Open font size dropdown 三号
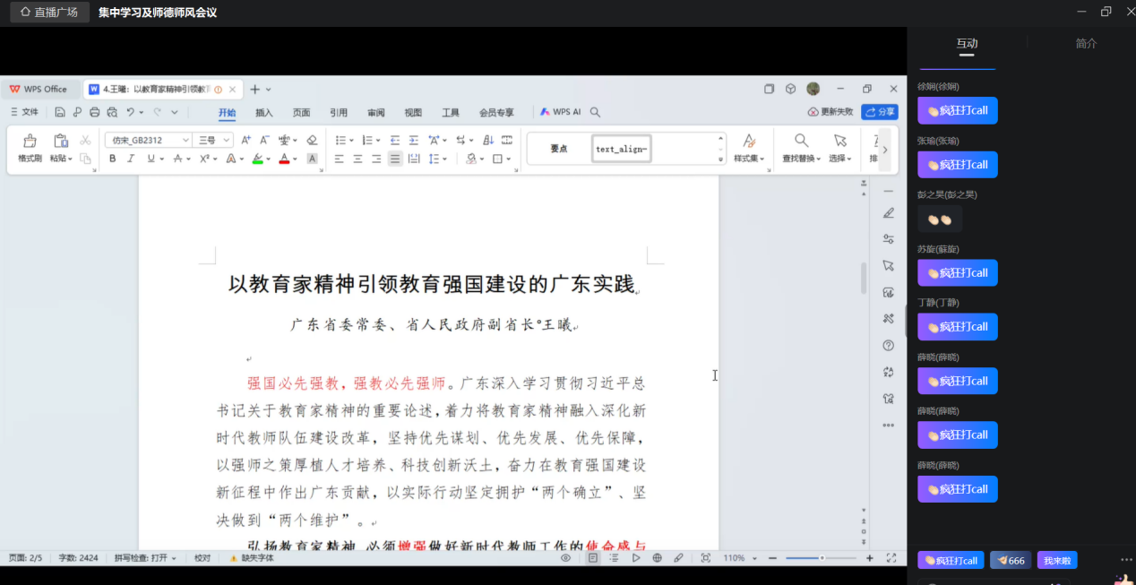The width and height of the screenshot is (1136, 585). pyautogui.click(x=227, y=140)
